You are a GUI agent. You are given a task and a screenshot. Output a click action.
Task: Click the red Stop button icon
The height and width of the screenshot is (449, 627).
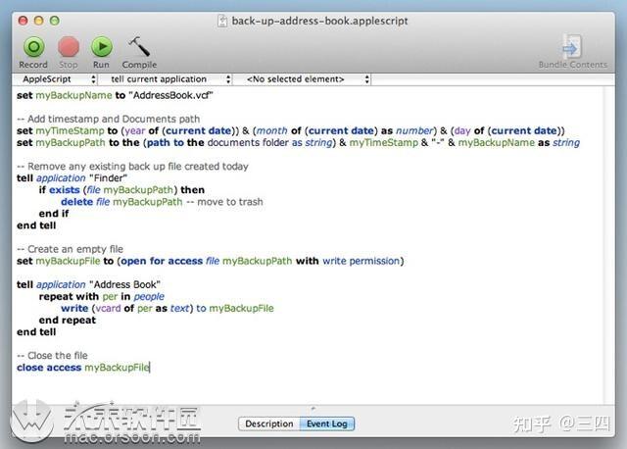[x=69, y=47]
